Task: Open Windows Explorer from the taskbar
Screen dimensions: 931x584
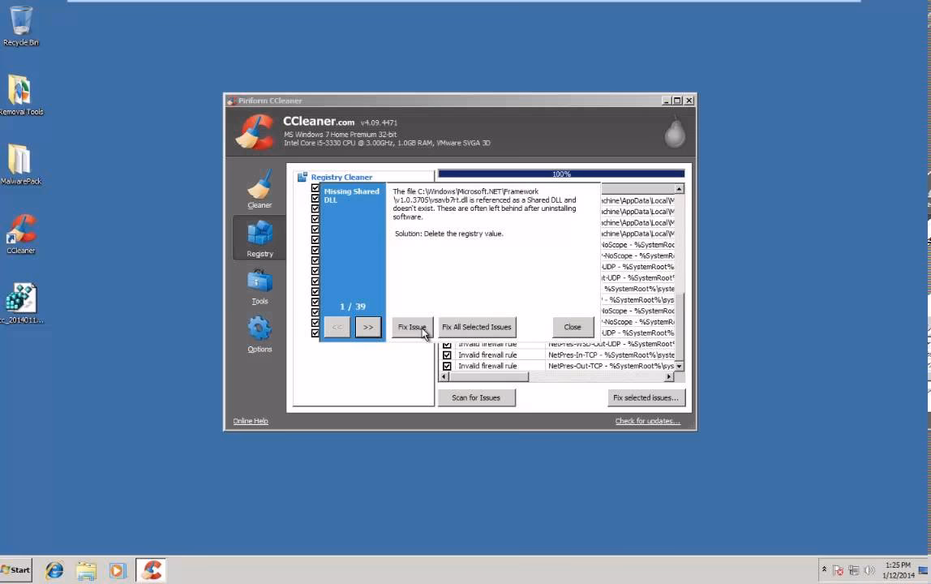Action: click(x=86, y=570)
